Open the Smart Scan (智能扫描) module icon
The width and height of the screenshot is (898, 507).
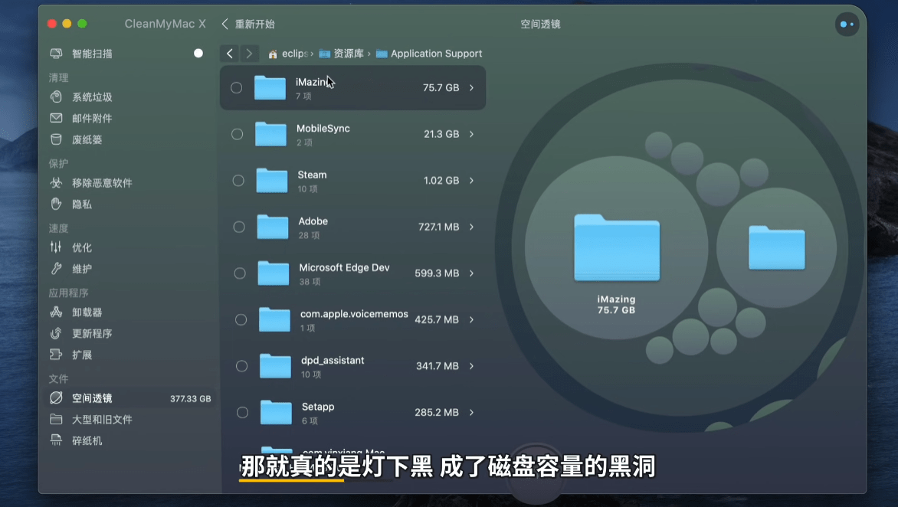(56, 53)
